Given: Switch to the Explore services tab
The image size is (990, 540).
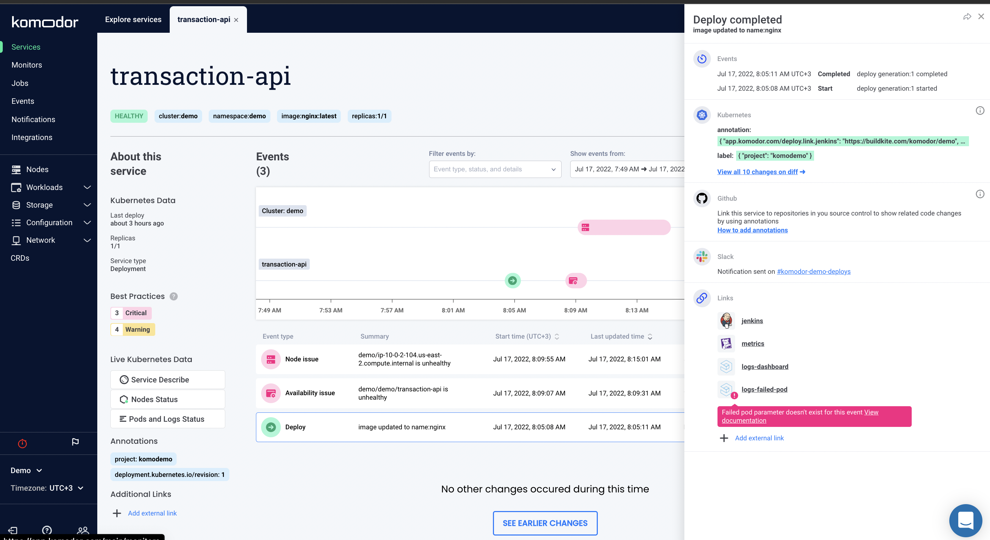Looking at the screenshot, I should point(133,20).
